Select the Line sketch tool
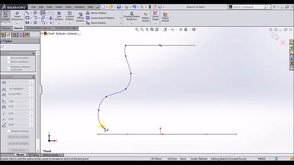294x165 pixels. coord(28,13)
